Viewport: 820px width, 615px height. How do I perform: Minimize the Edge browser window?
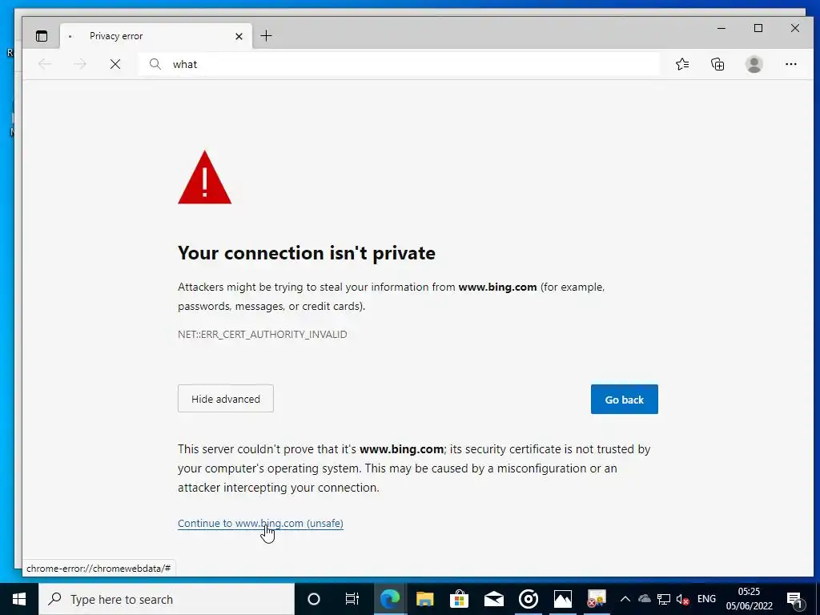(x=722, y=28)
